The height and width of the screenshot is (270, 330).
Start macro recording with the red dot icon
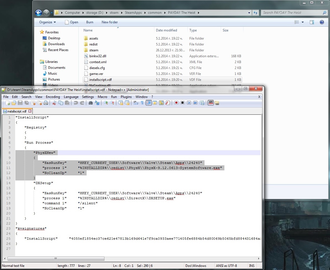tap(176, 103)
